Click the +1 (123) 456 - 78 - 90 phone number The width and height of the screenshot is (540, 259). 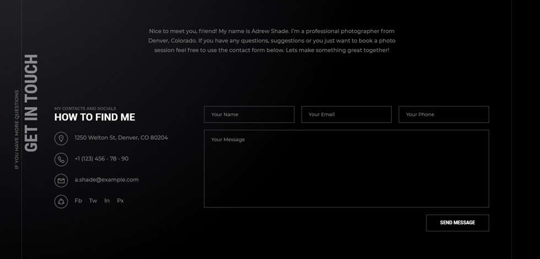click(101, 159)
